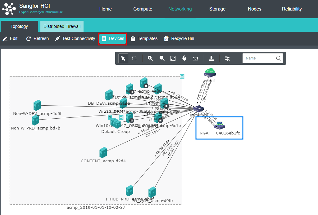
Task: Open the Devices list
Action: [x=113, y=39]
